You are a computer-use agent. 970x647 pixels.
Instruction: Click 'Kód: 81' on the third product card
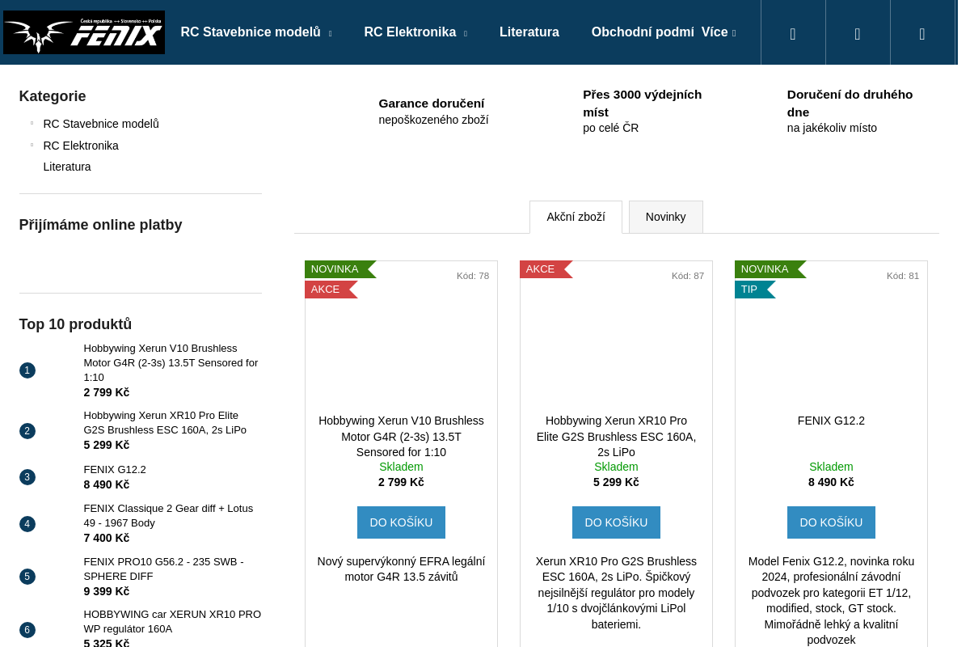click(903, 276)
